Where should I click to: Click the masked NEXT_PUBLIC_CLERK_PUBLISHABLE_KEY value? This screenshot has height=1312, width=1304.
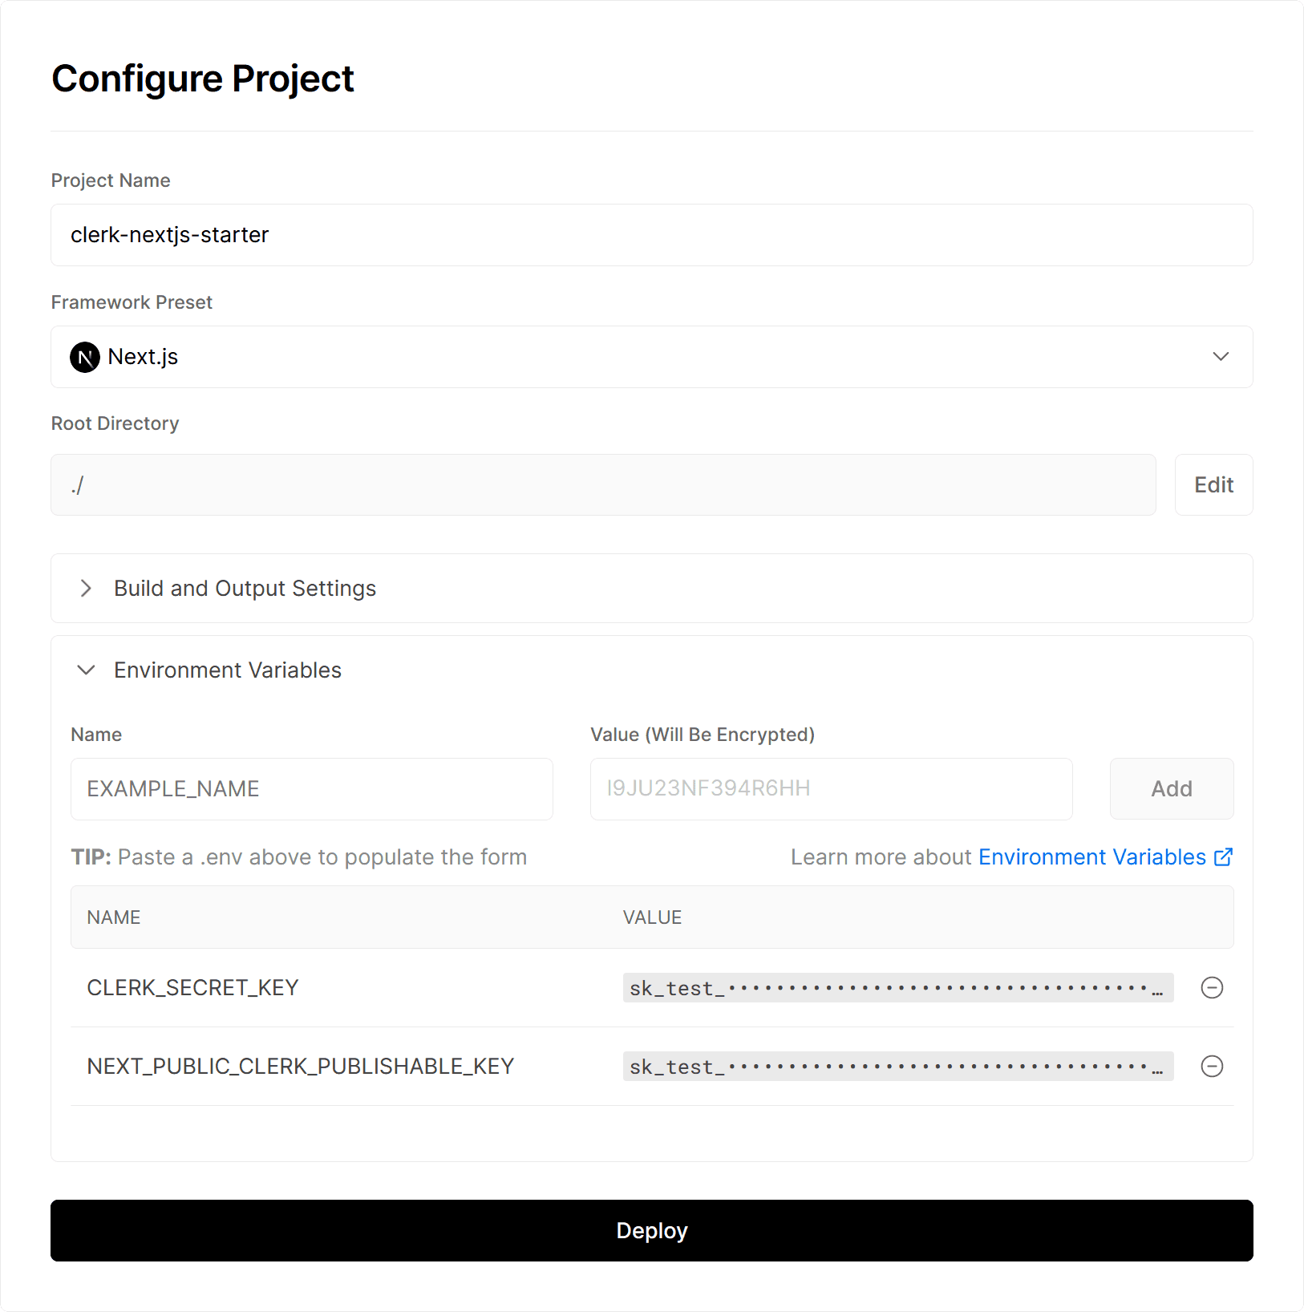click(897, 1066)
